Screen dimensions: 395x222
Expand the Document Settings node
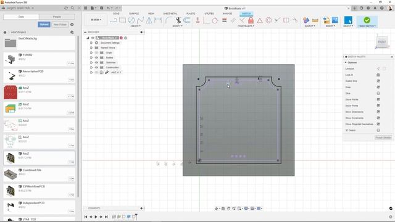(x=91, y=43)
